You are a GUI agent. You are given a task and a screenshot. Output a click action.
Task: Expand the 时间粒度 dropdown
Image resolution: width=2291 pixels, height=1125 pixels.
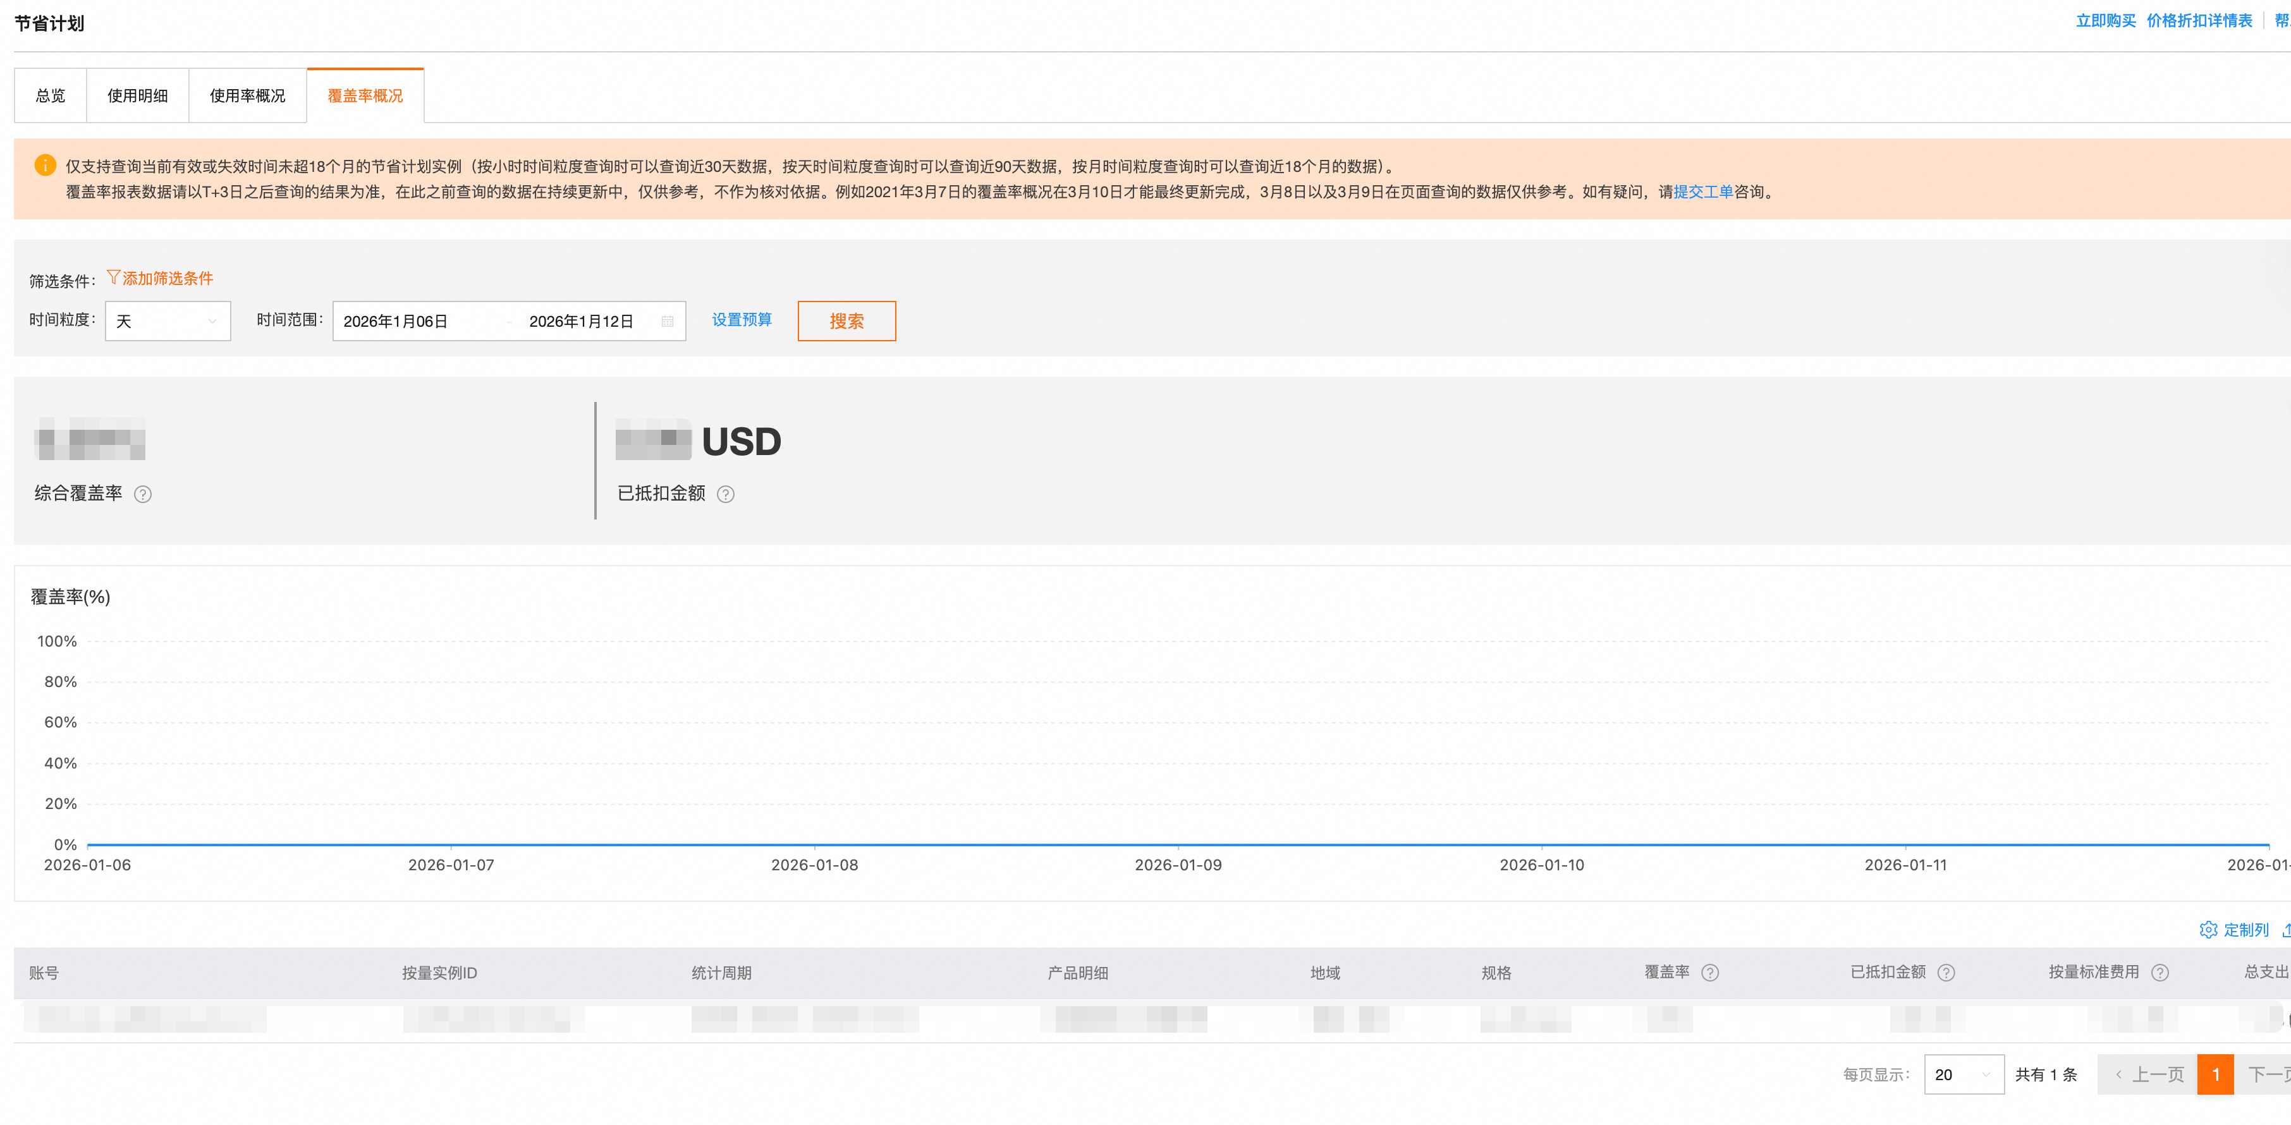coord(167,322)
